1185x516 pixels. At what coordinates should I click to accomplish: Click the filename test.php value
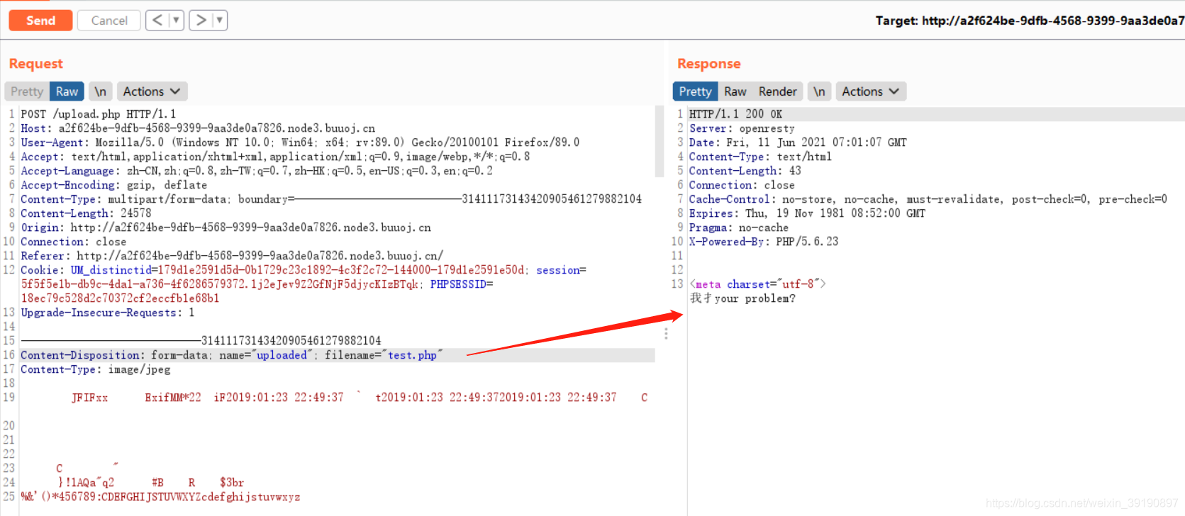412,355
